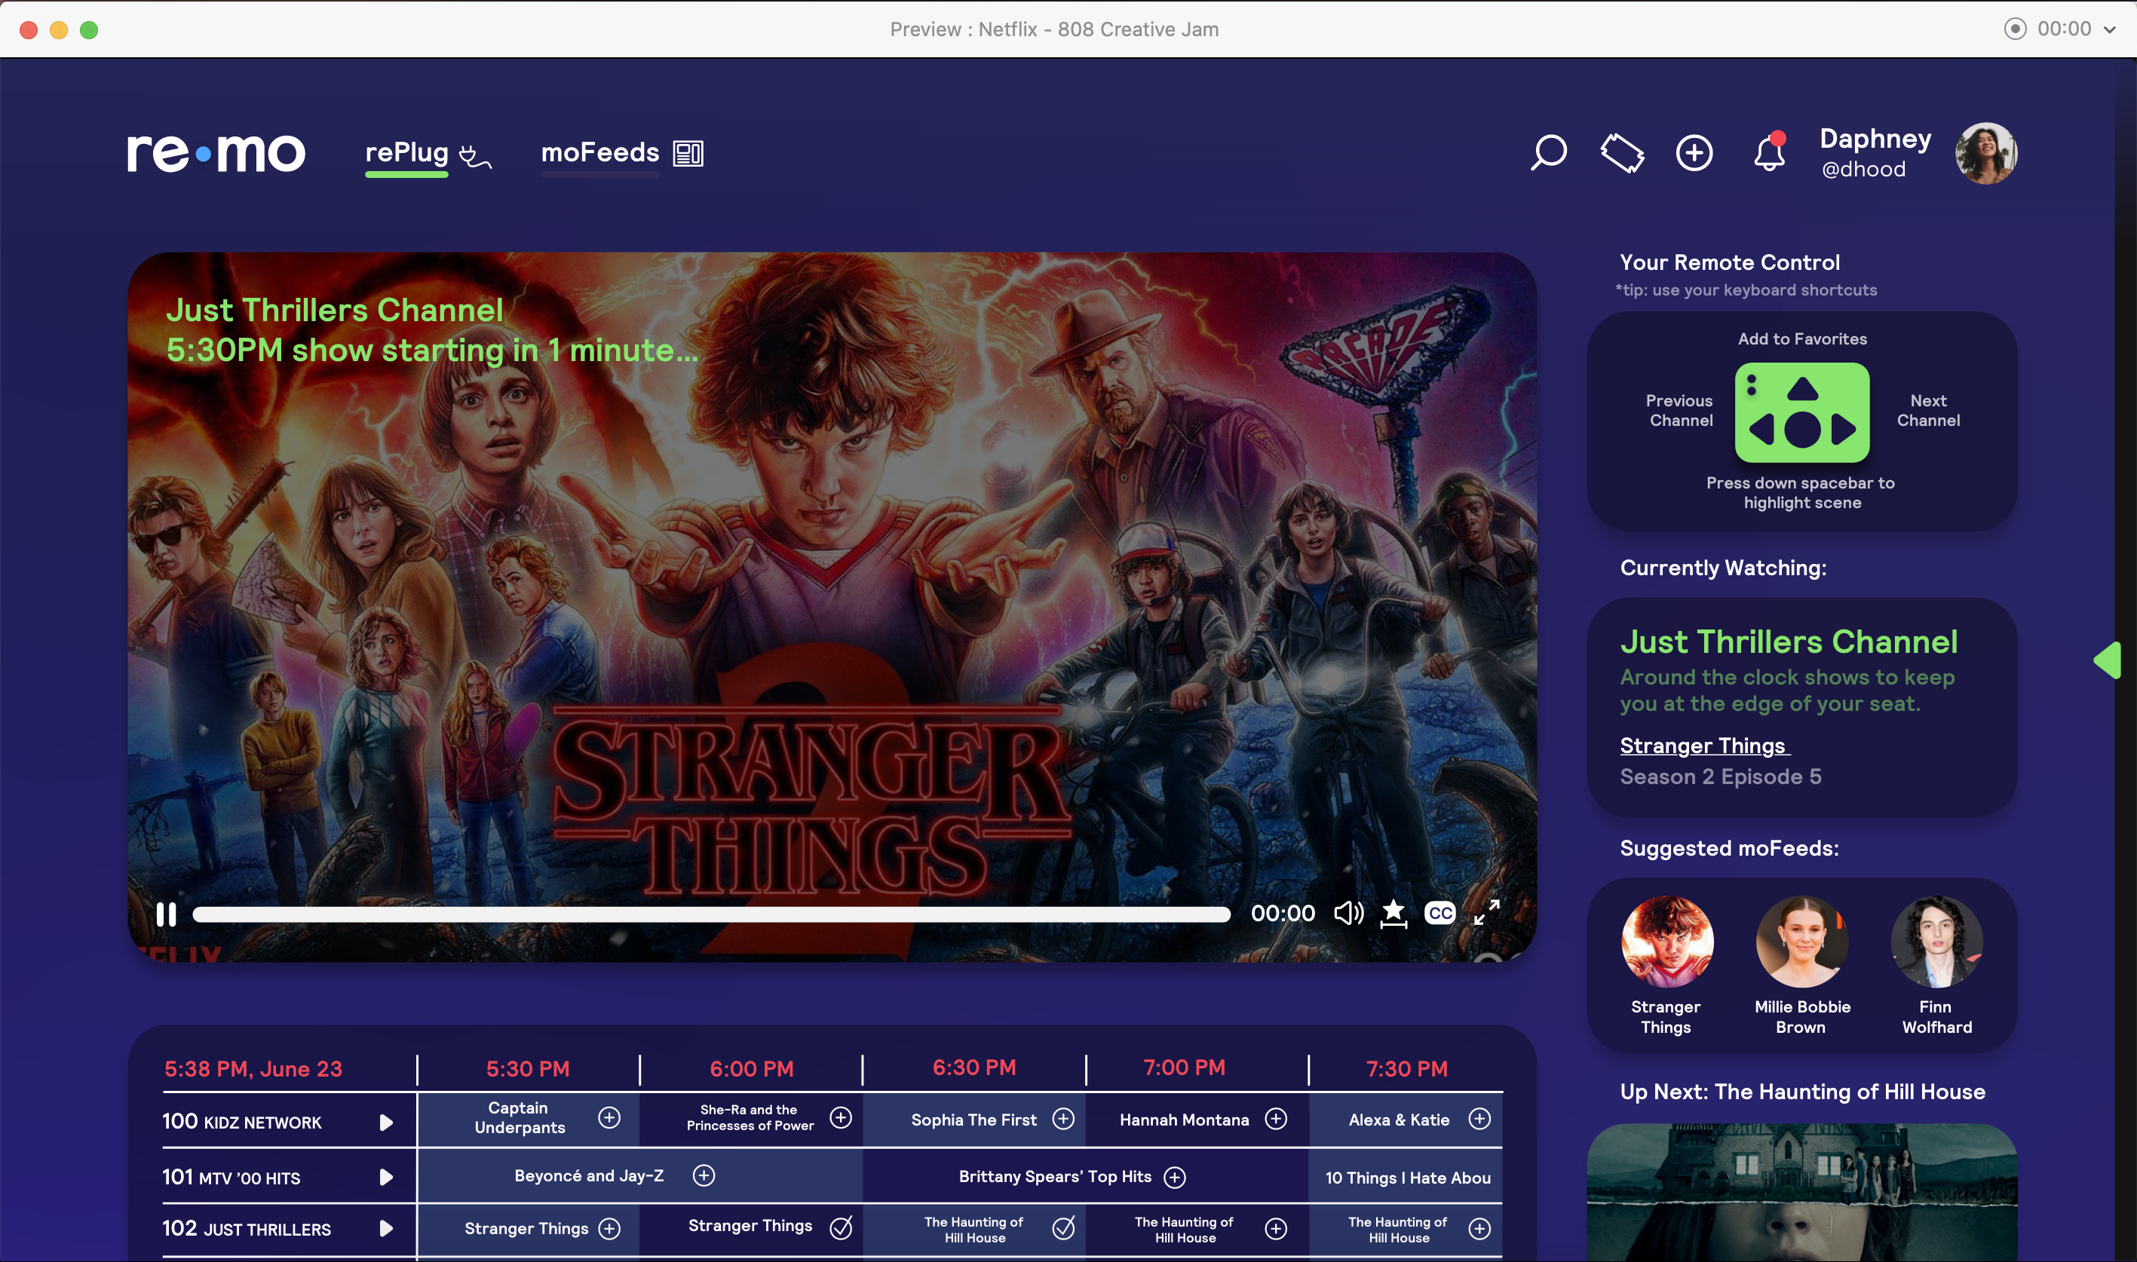Click the video progress bar
This screenshot has width=2137, height=1262.
pos(711,914)
